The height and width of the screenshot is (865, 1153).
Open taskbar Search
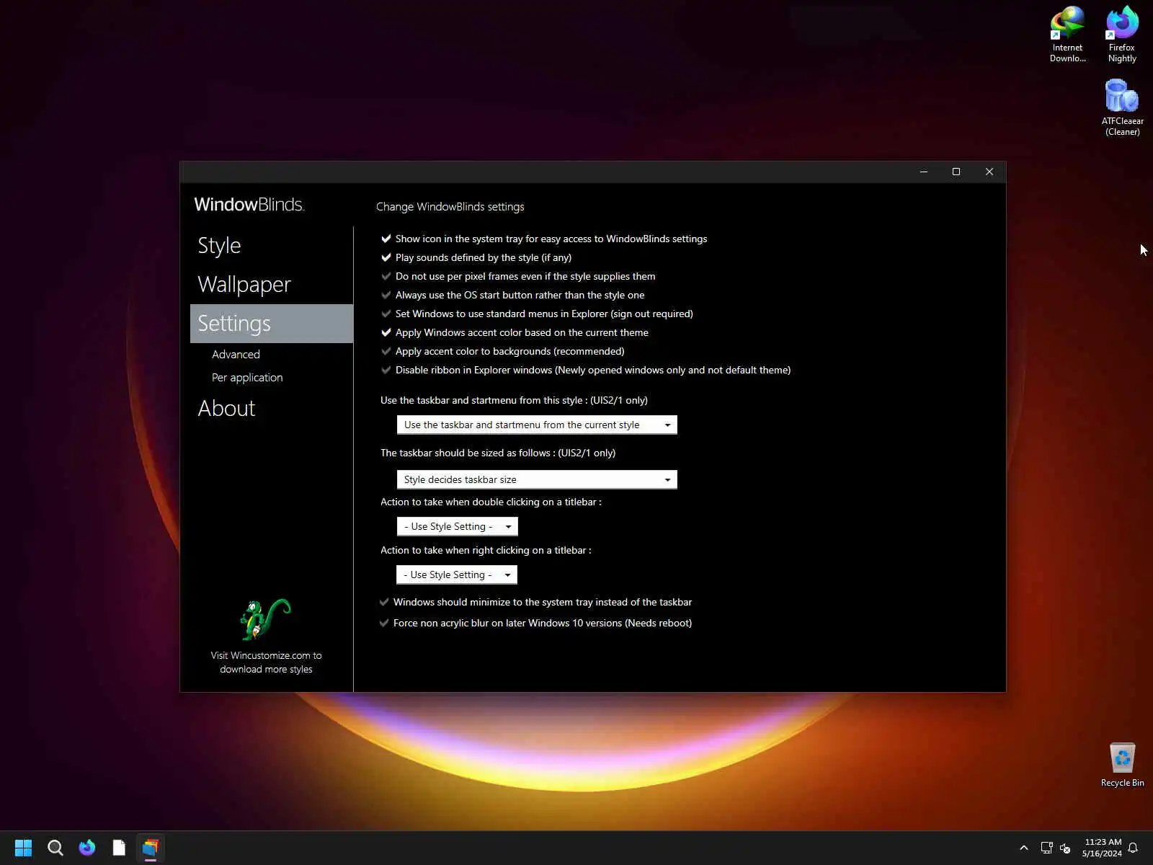tap(55, 848)
